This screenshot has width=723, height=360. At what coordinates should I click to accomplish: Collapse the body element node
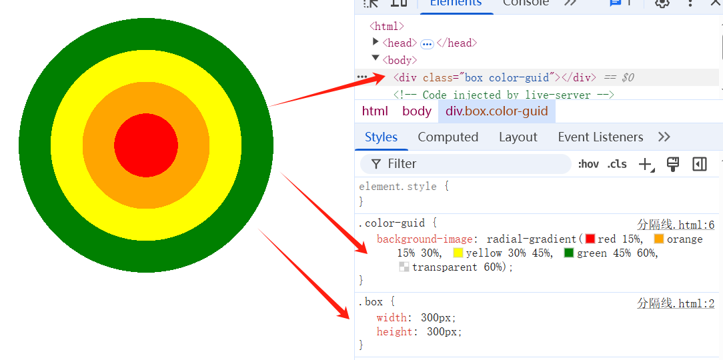click(x=376, y=59)
